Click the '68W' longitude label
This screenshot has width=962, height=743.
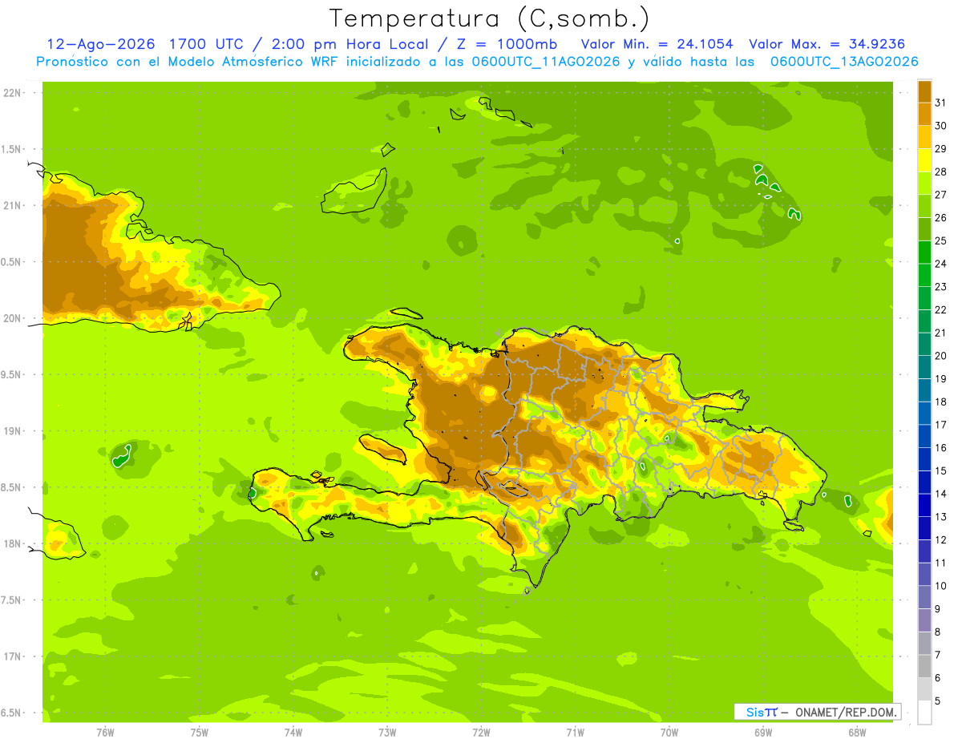pos(857,733)
